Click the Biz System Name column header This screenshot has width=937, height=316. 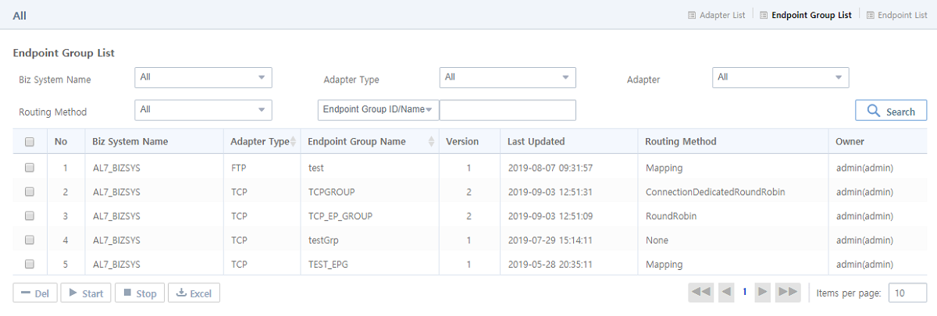pyautogui.click(x=130, y=142)
